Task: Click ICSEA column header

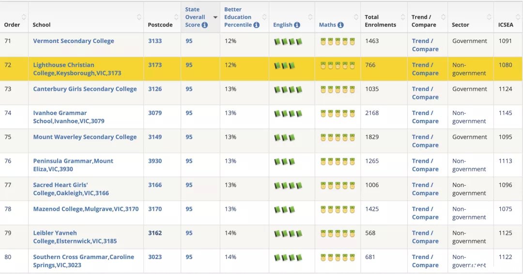Action: tap(506, 25)
